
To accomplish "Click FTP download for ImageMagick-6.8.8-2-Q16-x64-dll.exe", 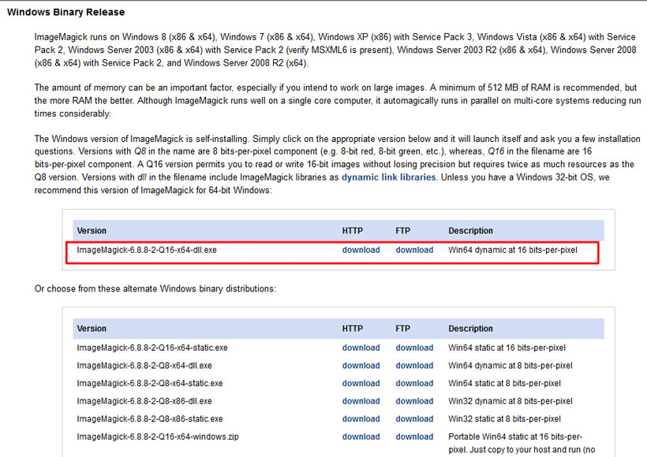I will [414, 250].
